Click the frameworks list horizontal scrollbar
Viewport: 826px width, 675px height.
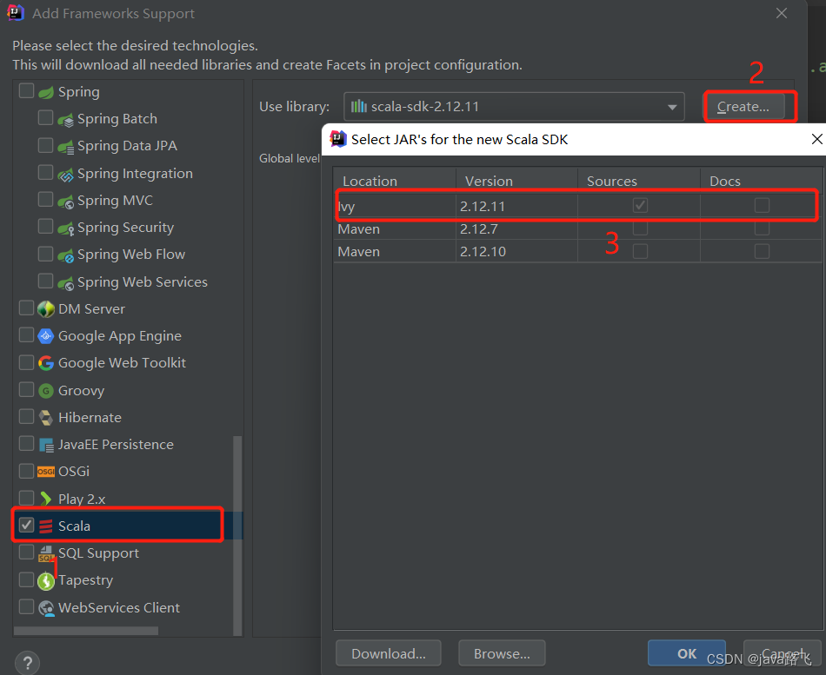86,630
